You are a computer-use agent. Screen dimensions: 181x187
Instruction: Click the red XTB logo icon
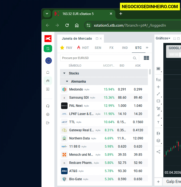click(x=48, y=39)
